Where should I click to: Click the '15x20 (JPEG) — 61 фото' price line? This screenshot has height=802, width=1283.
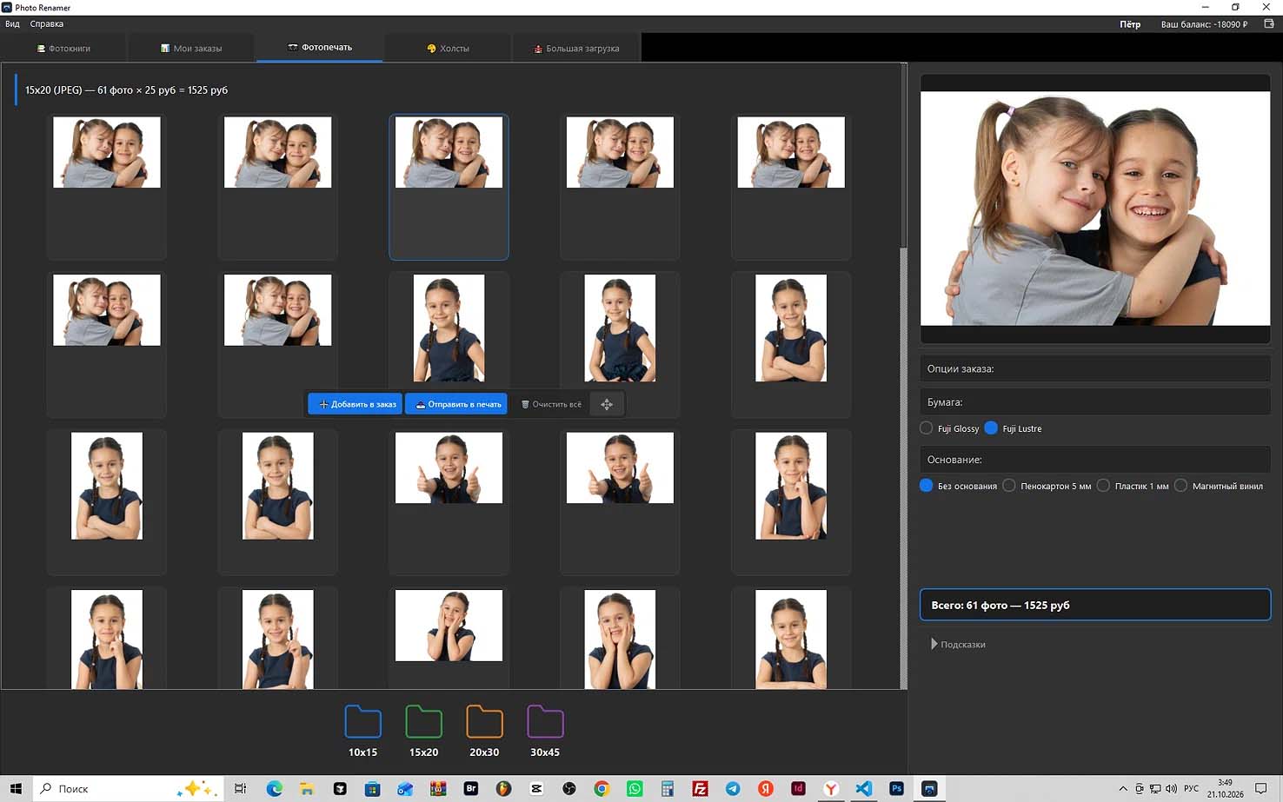point(126,90)
